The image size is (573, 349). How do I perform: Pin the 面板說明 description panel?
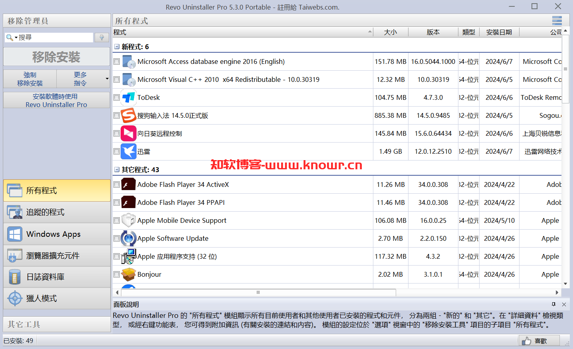tap(553, 304)
